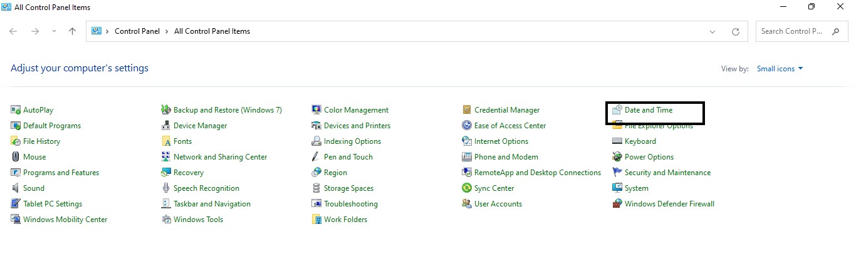Viewport: 856px width, 279px height.
Task: Expand the address bar history dropdown
Action: [712, 31]
